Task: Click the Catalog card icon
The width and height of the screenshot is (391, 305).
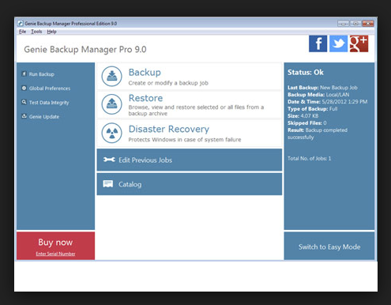Action: [x=108, y=184]
